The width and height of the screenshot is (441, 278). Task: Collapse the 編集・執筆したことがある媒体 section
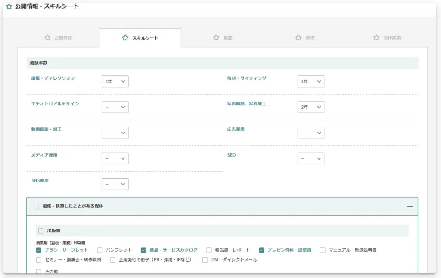click(x=410, y=206)
